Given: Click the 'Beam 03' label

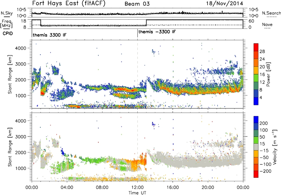Looking at the screenshot, I should point(137,4).
